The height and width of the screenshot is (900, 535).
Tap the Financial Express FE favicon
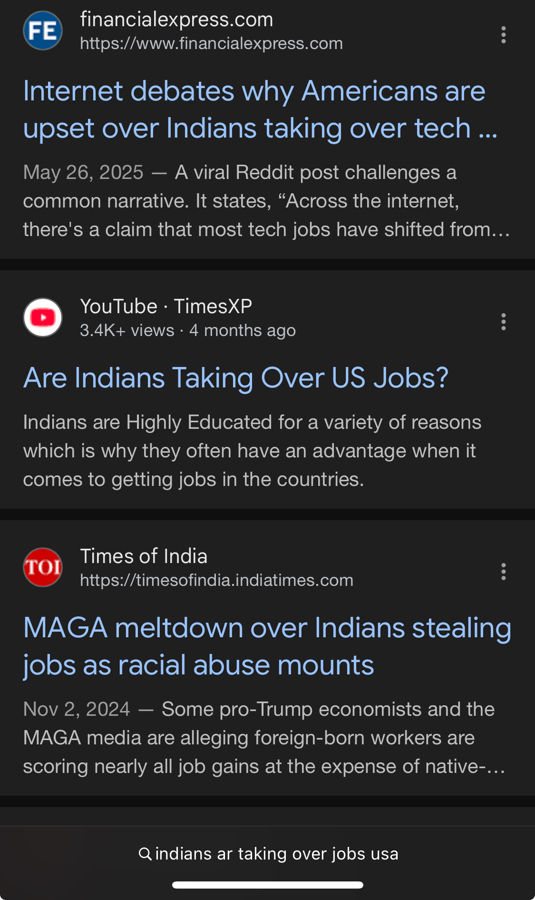[x=43, y=31]
